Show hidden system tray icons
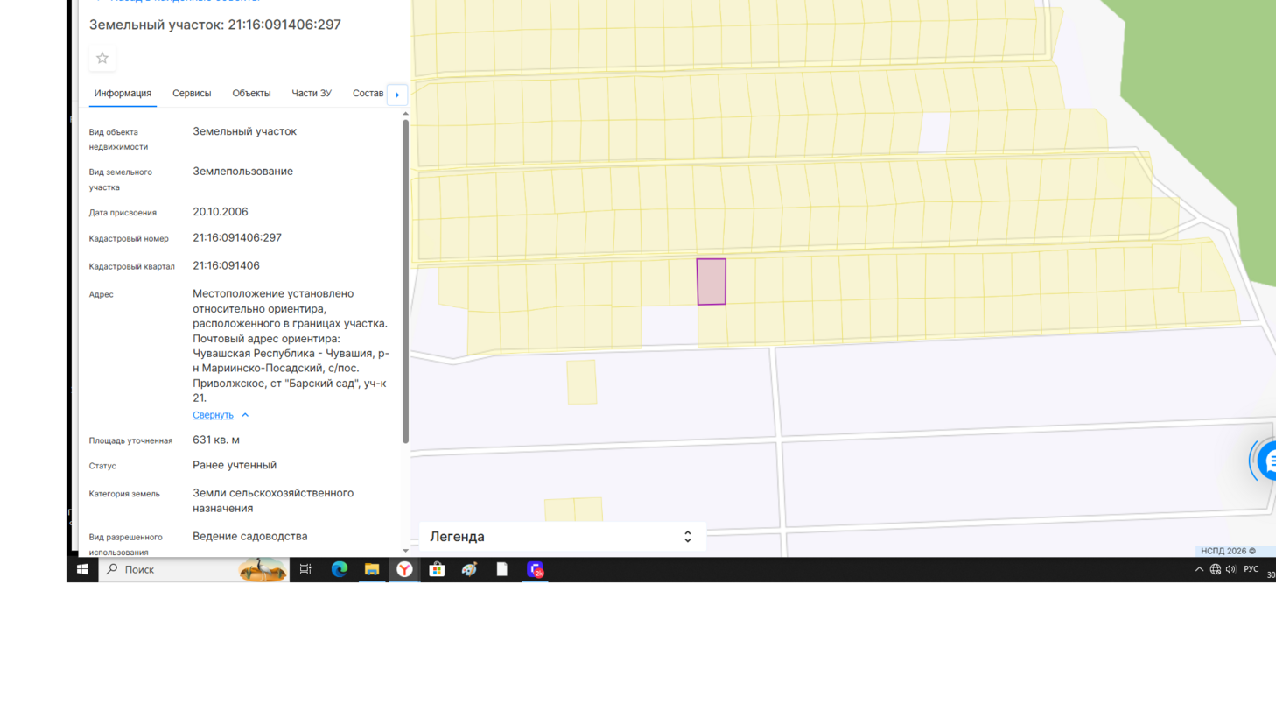1276x718 pixels. click(x=1199, y=570)
